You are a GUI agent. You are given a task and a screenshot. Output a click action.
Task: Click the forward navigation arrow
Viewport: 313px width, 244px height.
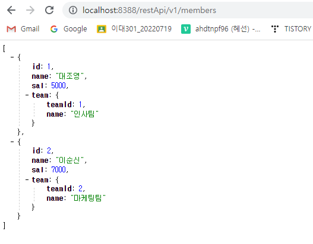[x=30, y=10]
